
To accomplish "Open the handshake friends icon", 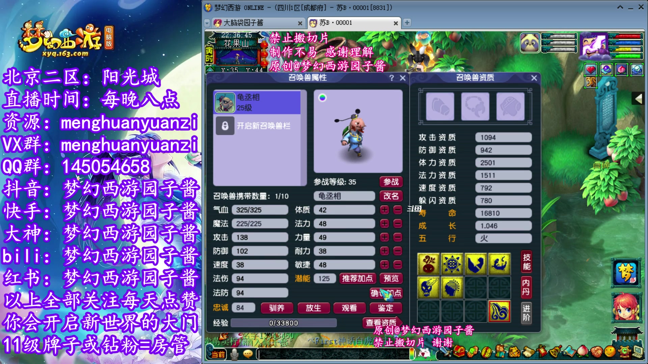I will tap(597, 352).
